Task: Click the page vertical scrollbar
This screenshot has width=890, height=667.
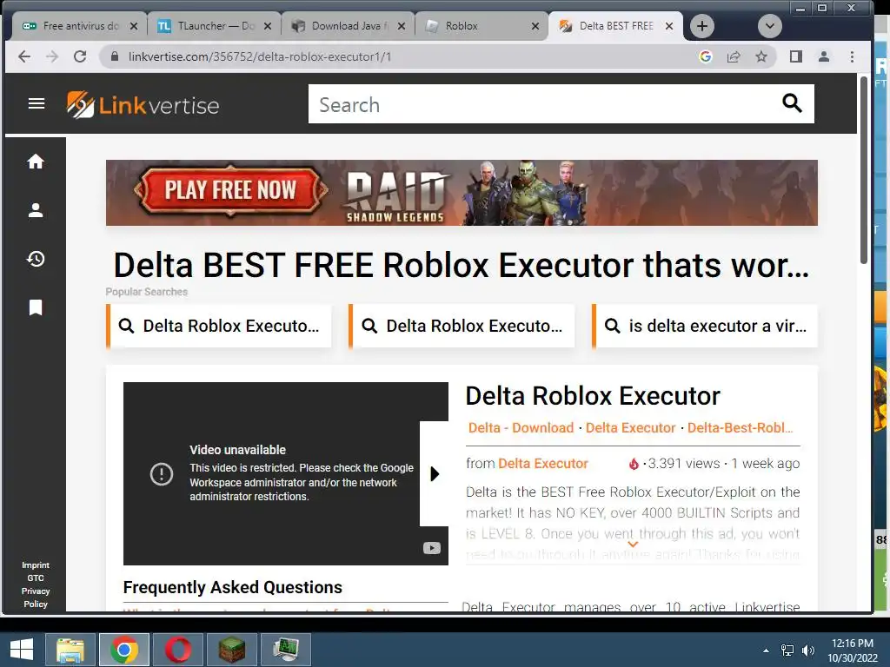Action: pos(863,170)
